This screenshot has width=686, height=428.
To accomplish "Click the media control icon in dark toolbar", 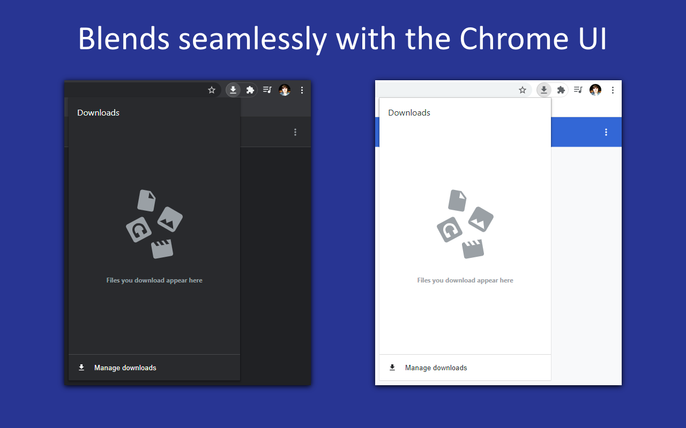I will pos(267,90).
